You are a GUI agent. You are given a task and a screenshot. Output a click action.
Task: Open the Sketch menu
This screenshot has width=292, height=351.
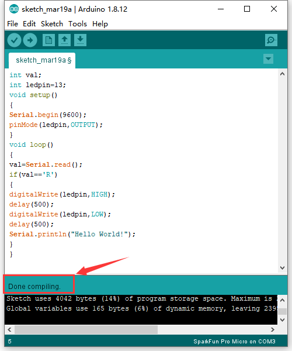click(x=52, y=24)
